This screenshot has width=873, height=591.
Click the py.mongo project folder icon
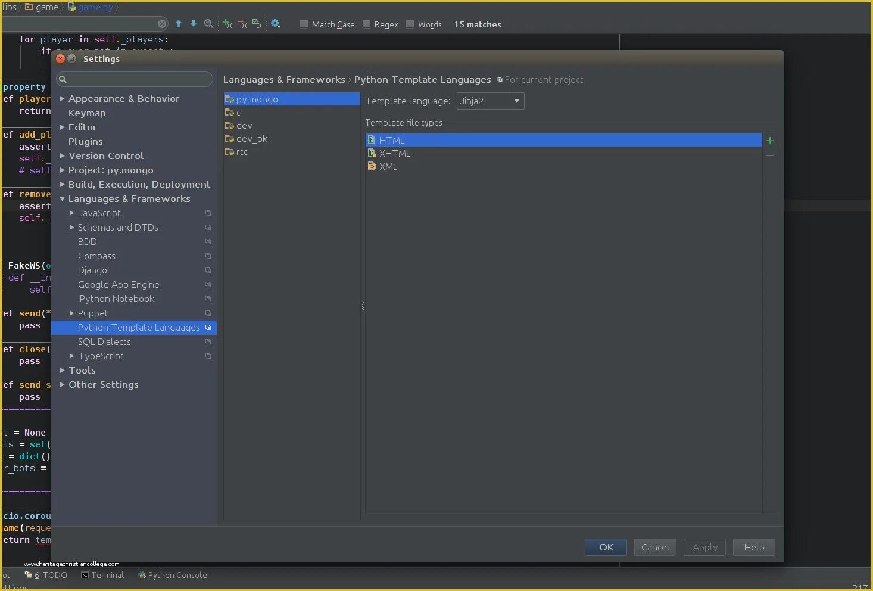pyautogui.click(x=229, y=99)
